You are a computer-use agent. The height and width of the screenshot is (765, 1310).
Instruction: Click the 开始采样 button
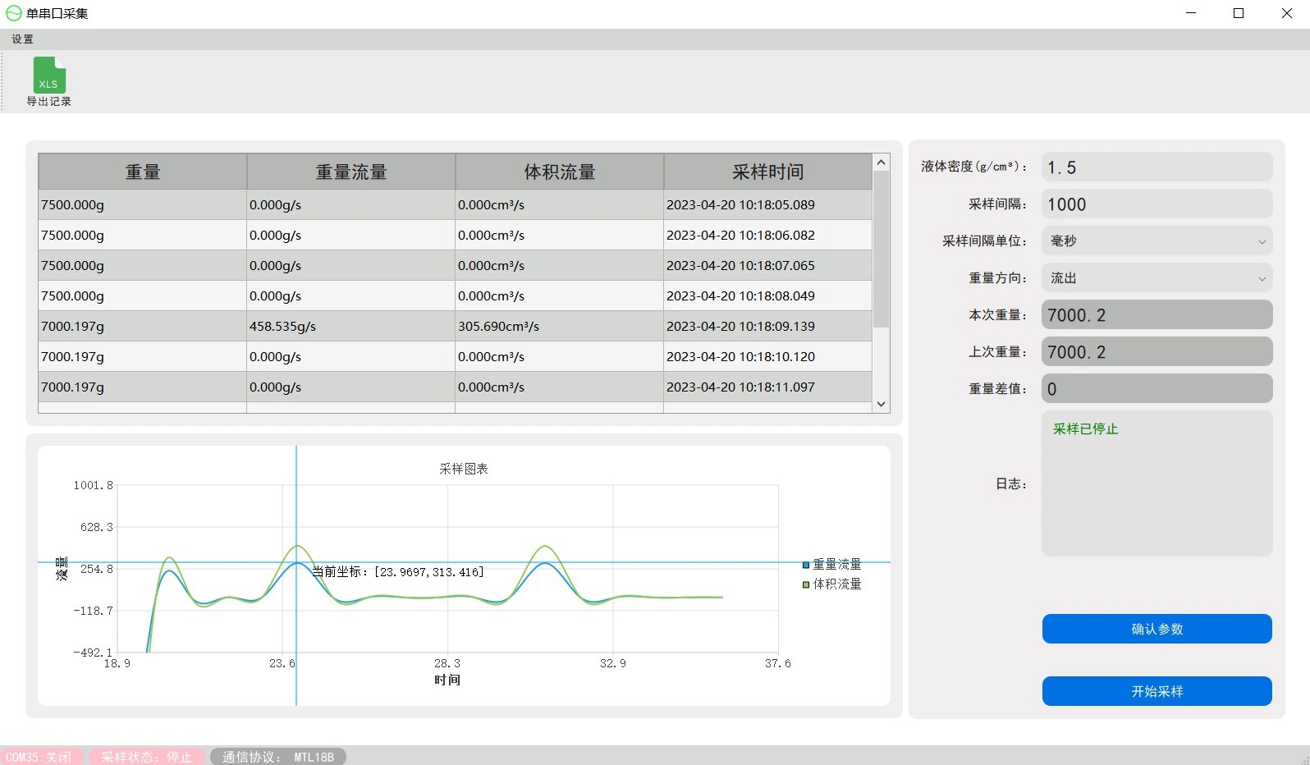tap(1157, 691)
